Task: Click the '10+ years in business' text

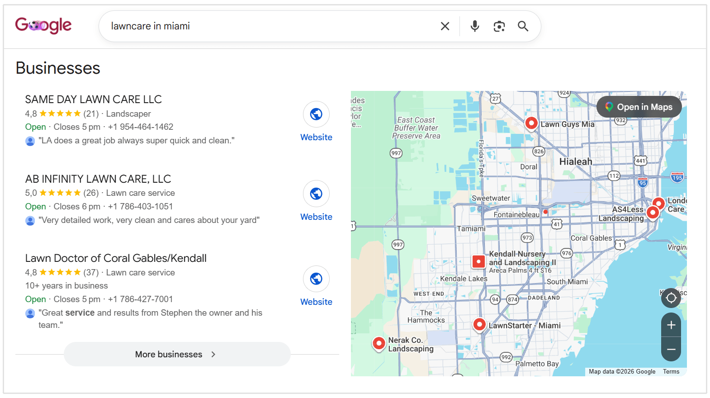Action: point(66,286)
